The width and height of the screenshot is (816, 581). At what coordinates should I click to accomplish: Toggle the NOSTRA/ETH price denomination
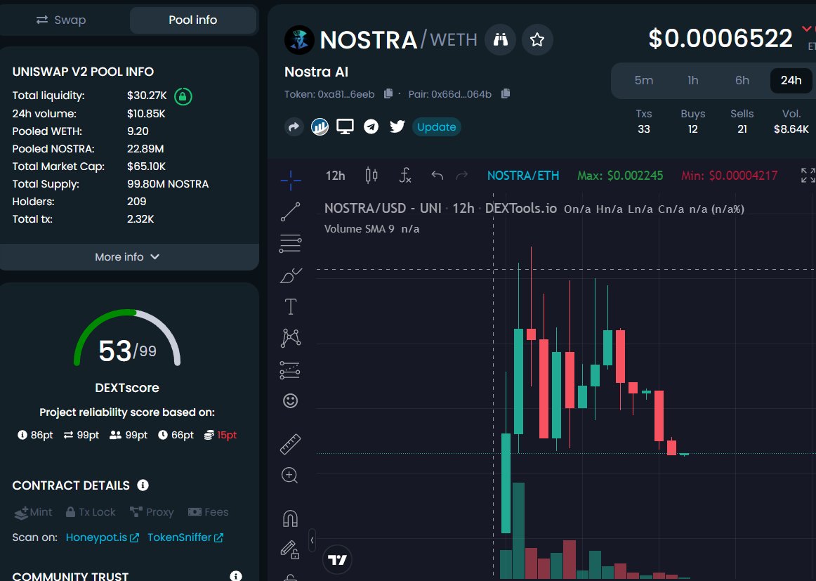523,176
